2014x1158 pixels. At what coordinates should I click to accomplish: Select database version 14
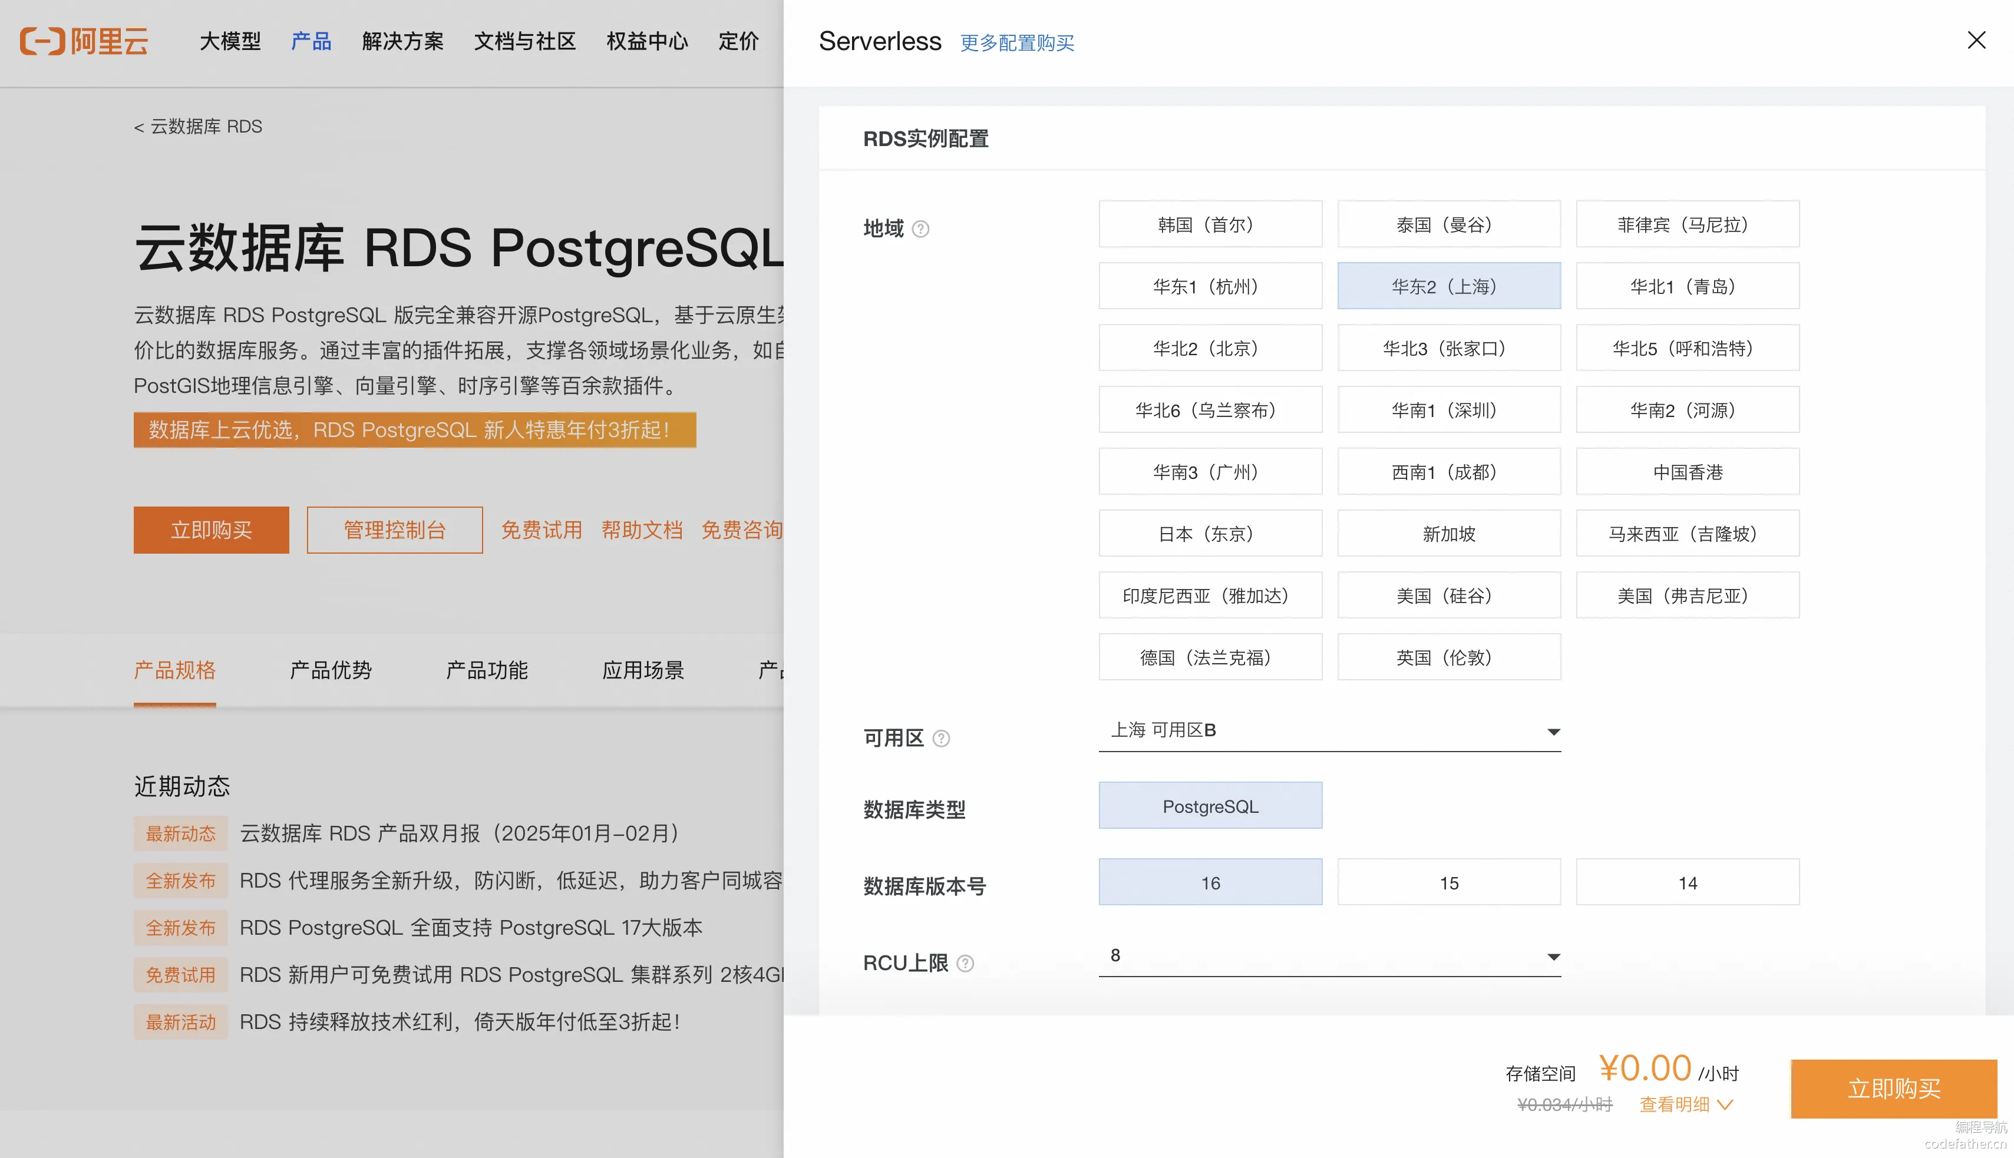point(1687,883)
